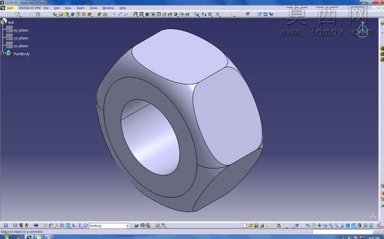The height and width of the screenshot is (239, 384).
Task: Click the New document icon
Action: click(245, 225)
